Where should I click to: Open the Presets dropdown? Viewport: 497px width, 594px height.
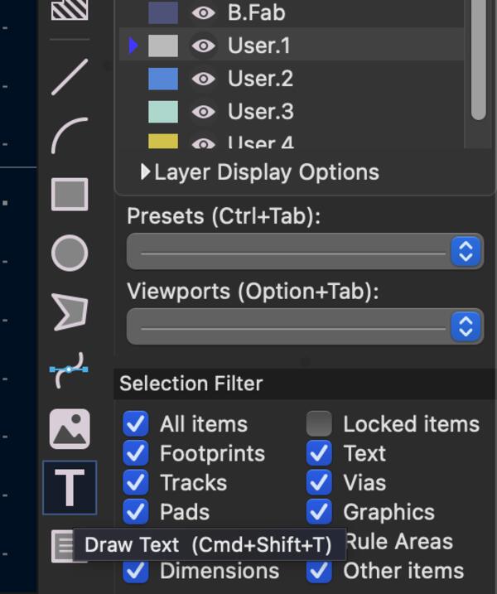tap(304, 251)
